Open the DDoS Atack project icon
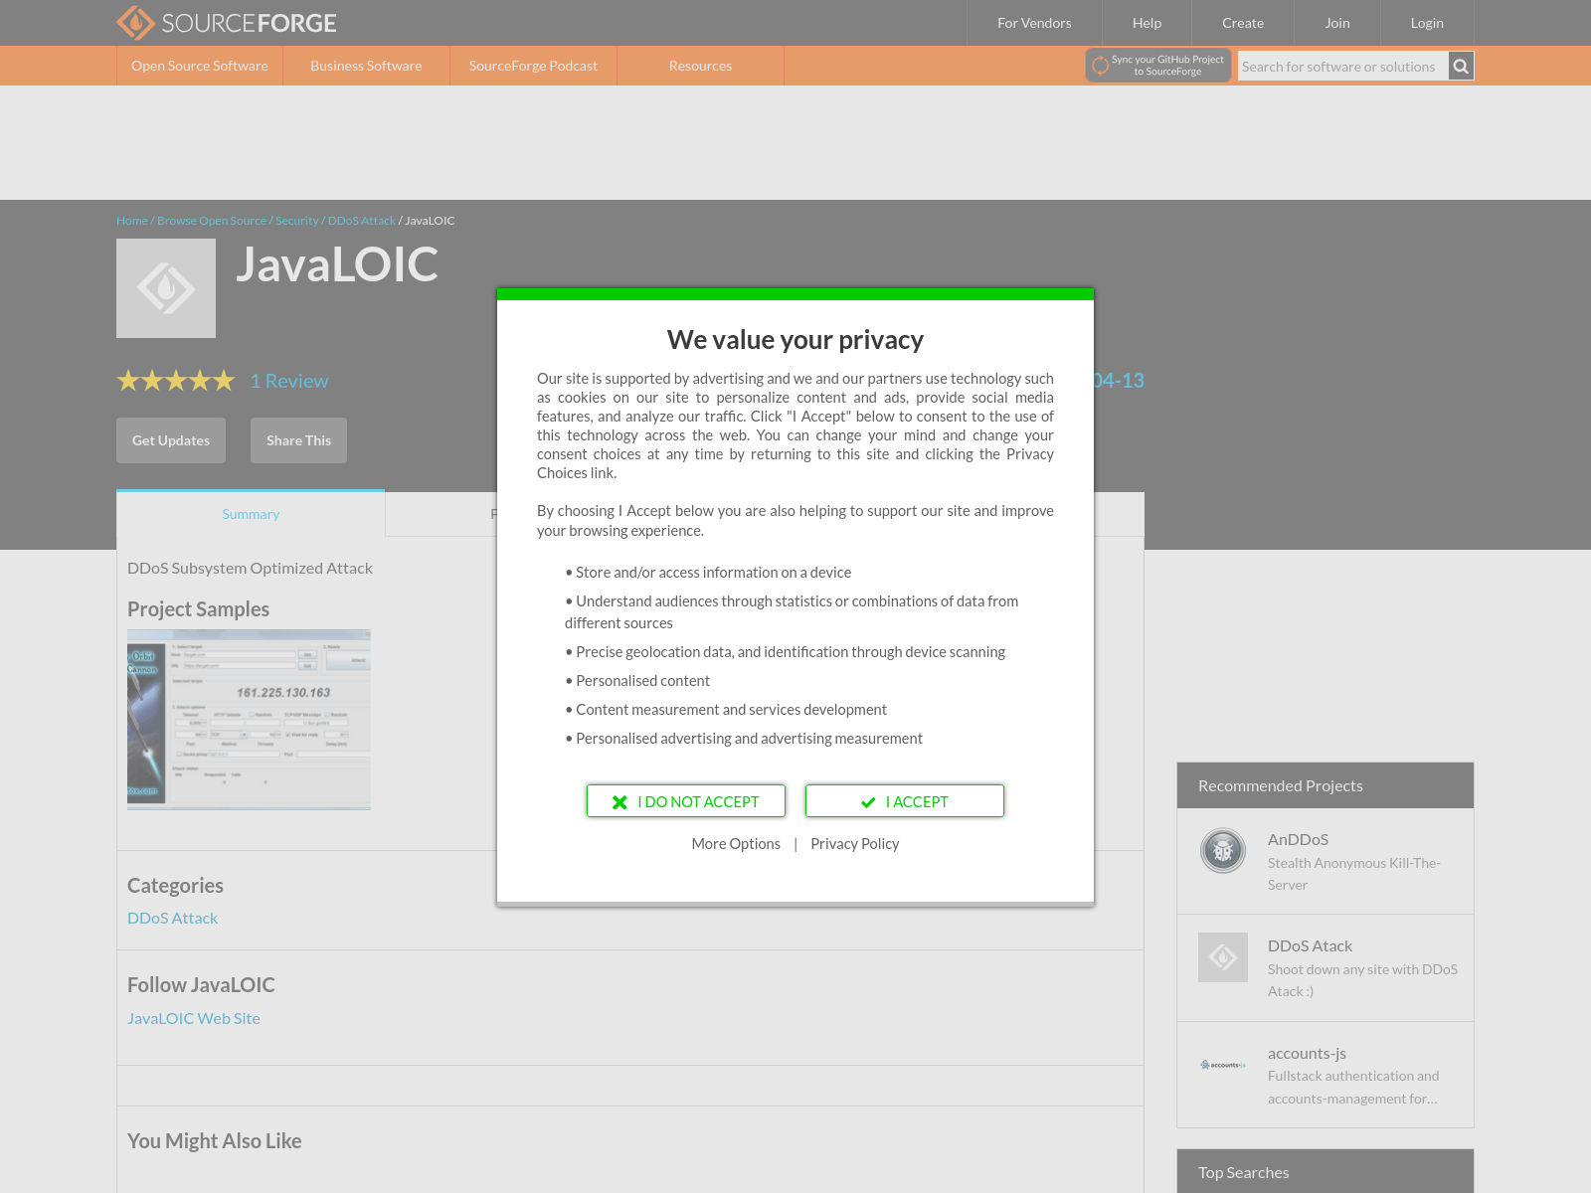 1223,957
